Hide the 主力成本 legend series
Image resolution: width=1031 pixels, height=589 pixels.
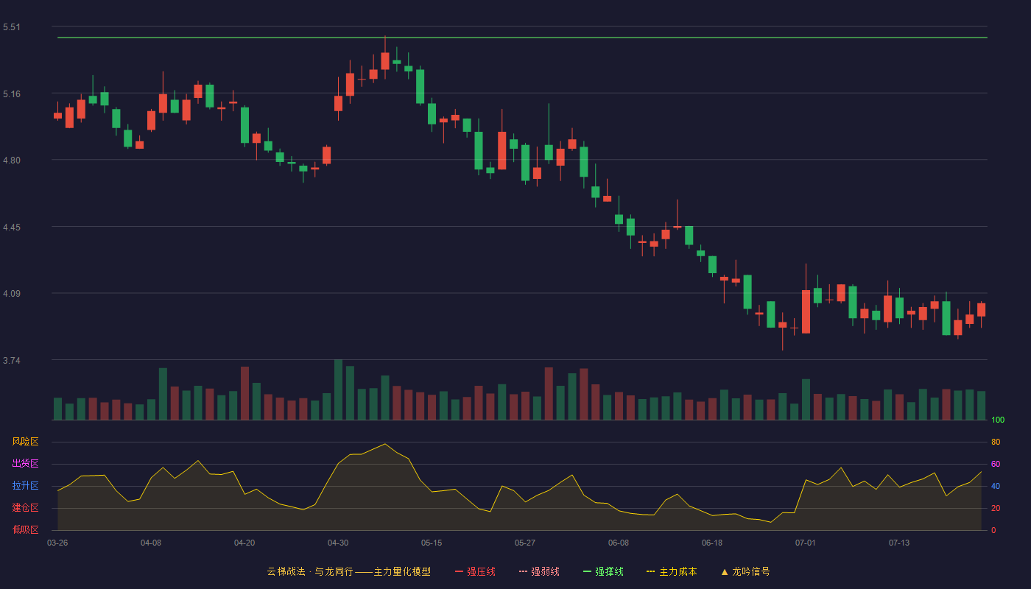coord(672,571)
